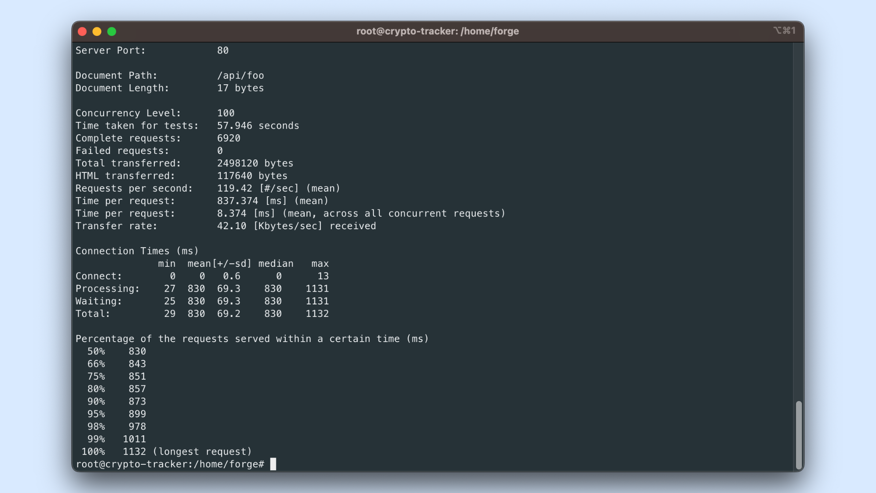Click the Processing row min value 27
The width and height of the screenshot is (876, 493).
coord(170,289)
